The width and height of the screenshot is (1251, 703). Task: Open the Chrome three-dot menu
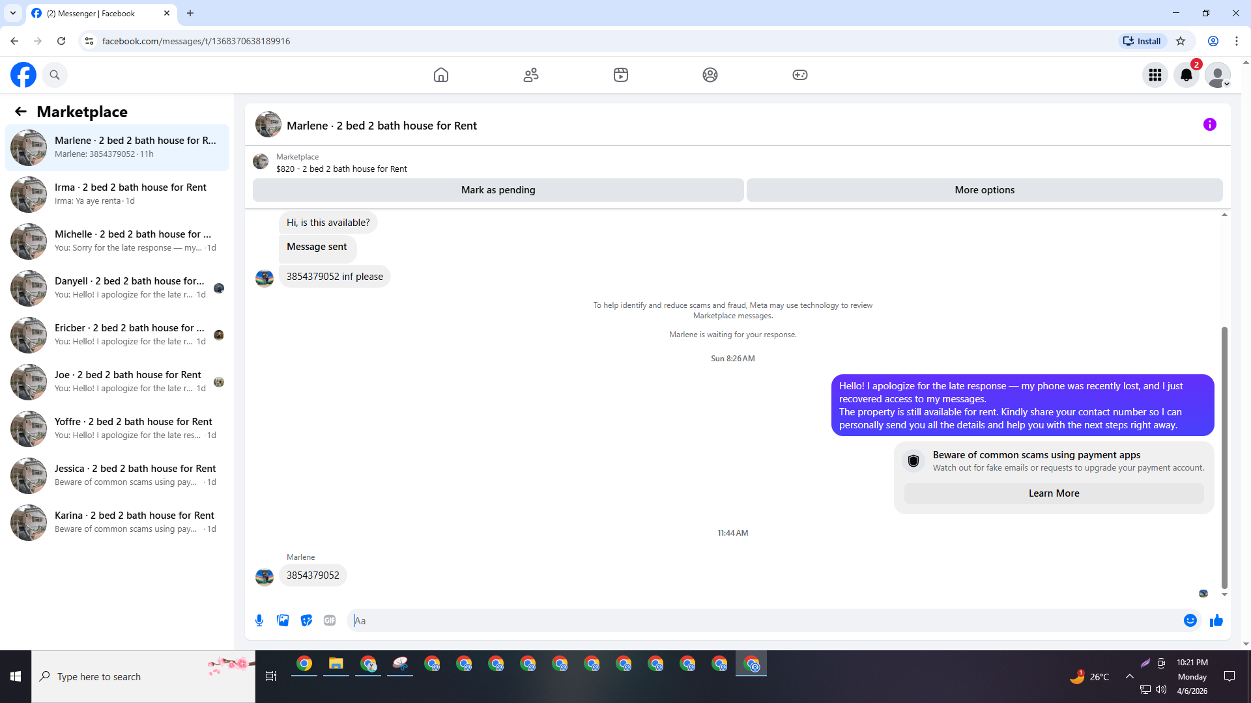[1237, 41]
